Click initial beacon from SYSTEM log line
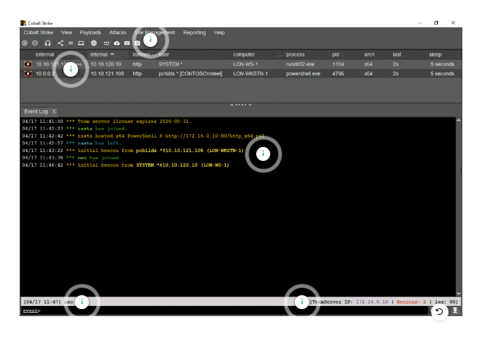 126,165
